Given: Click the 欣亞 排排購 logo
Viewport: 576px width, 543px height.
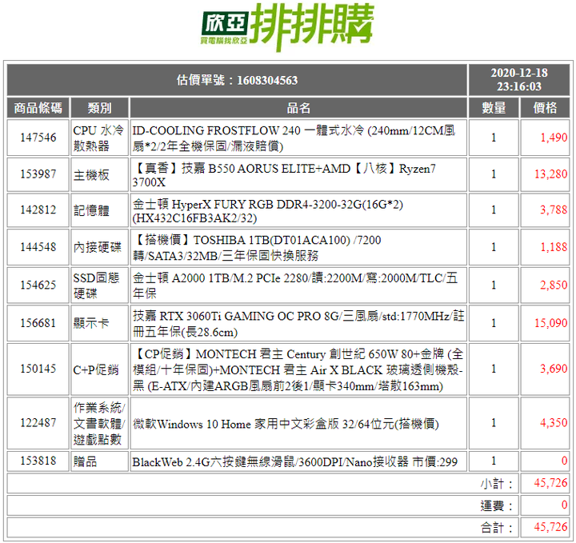Looking at the screenshot, I should (287, 26).
